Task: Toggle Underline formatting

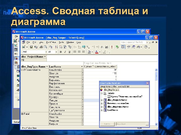Action: coord(69,52)
